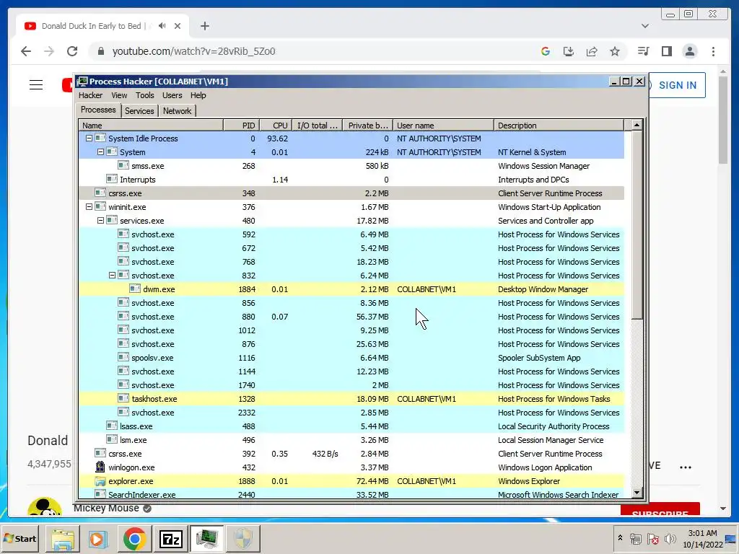The image size is (739, 554).
Task: Select svchost.exe with PID 2332
Action: click(x=351, y=413)
